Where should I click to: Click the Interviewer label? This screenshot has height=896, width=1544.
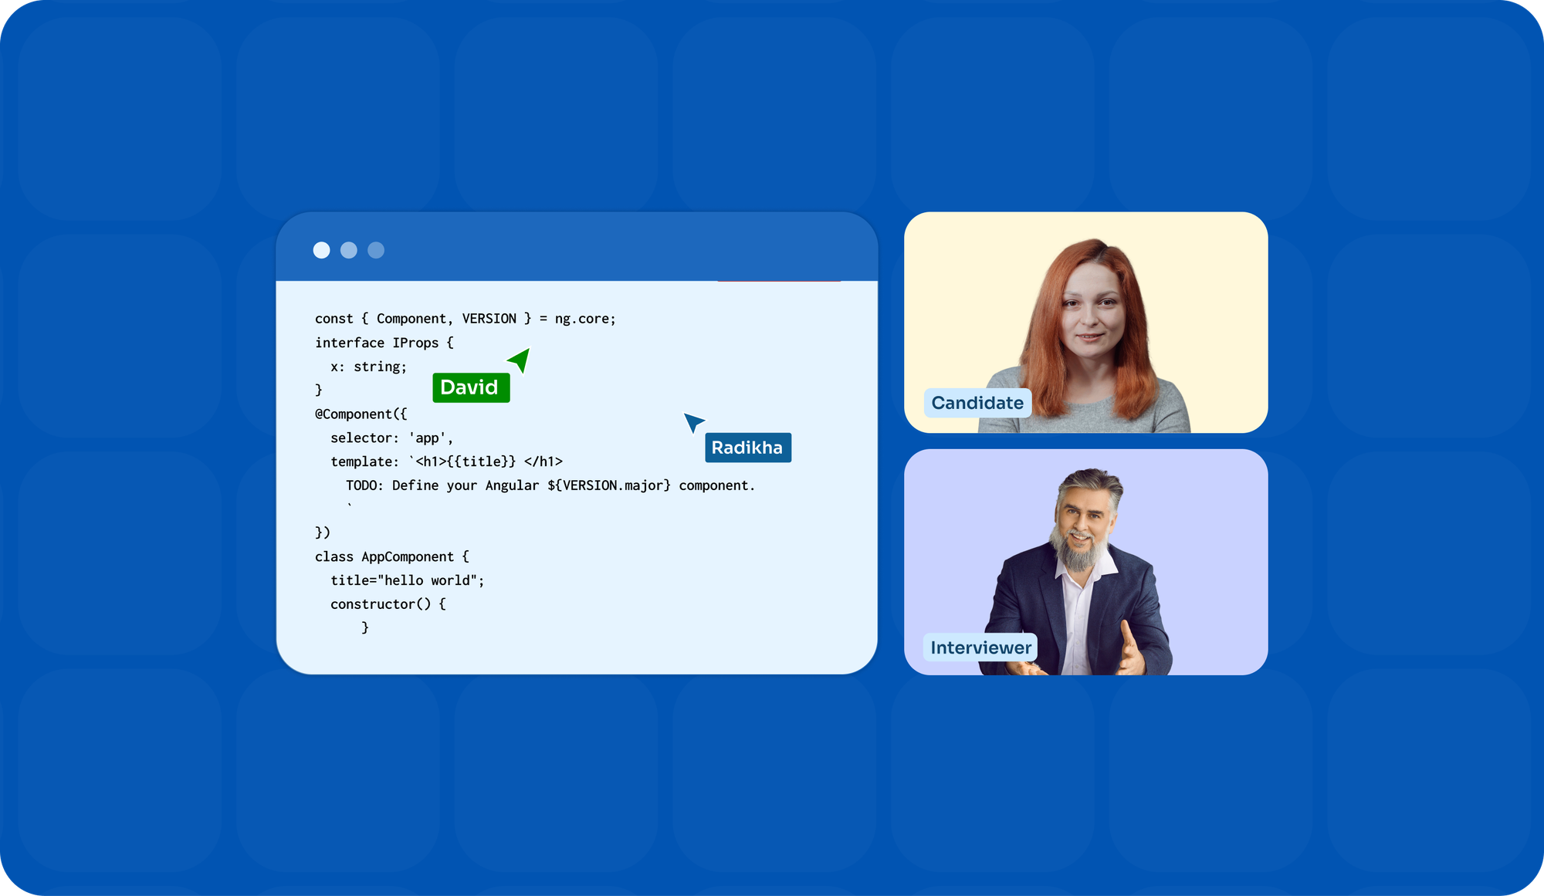980,647
